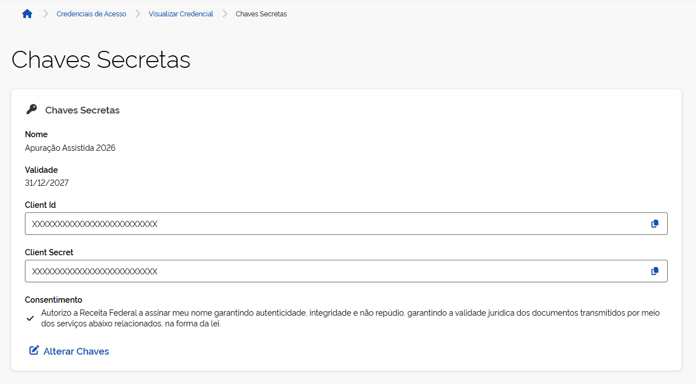The width and height of the screenshot is (696, 384).
Task: Click the Chaves Secretas card heading
Action: (x=83, y=110)
